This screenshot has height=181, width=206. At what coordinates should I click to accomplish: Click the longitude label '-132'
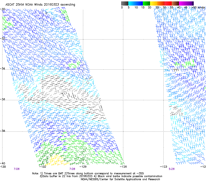pyautogui.click(x=43, y=167)
